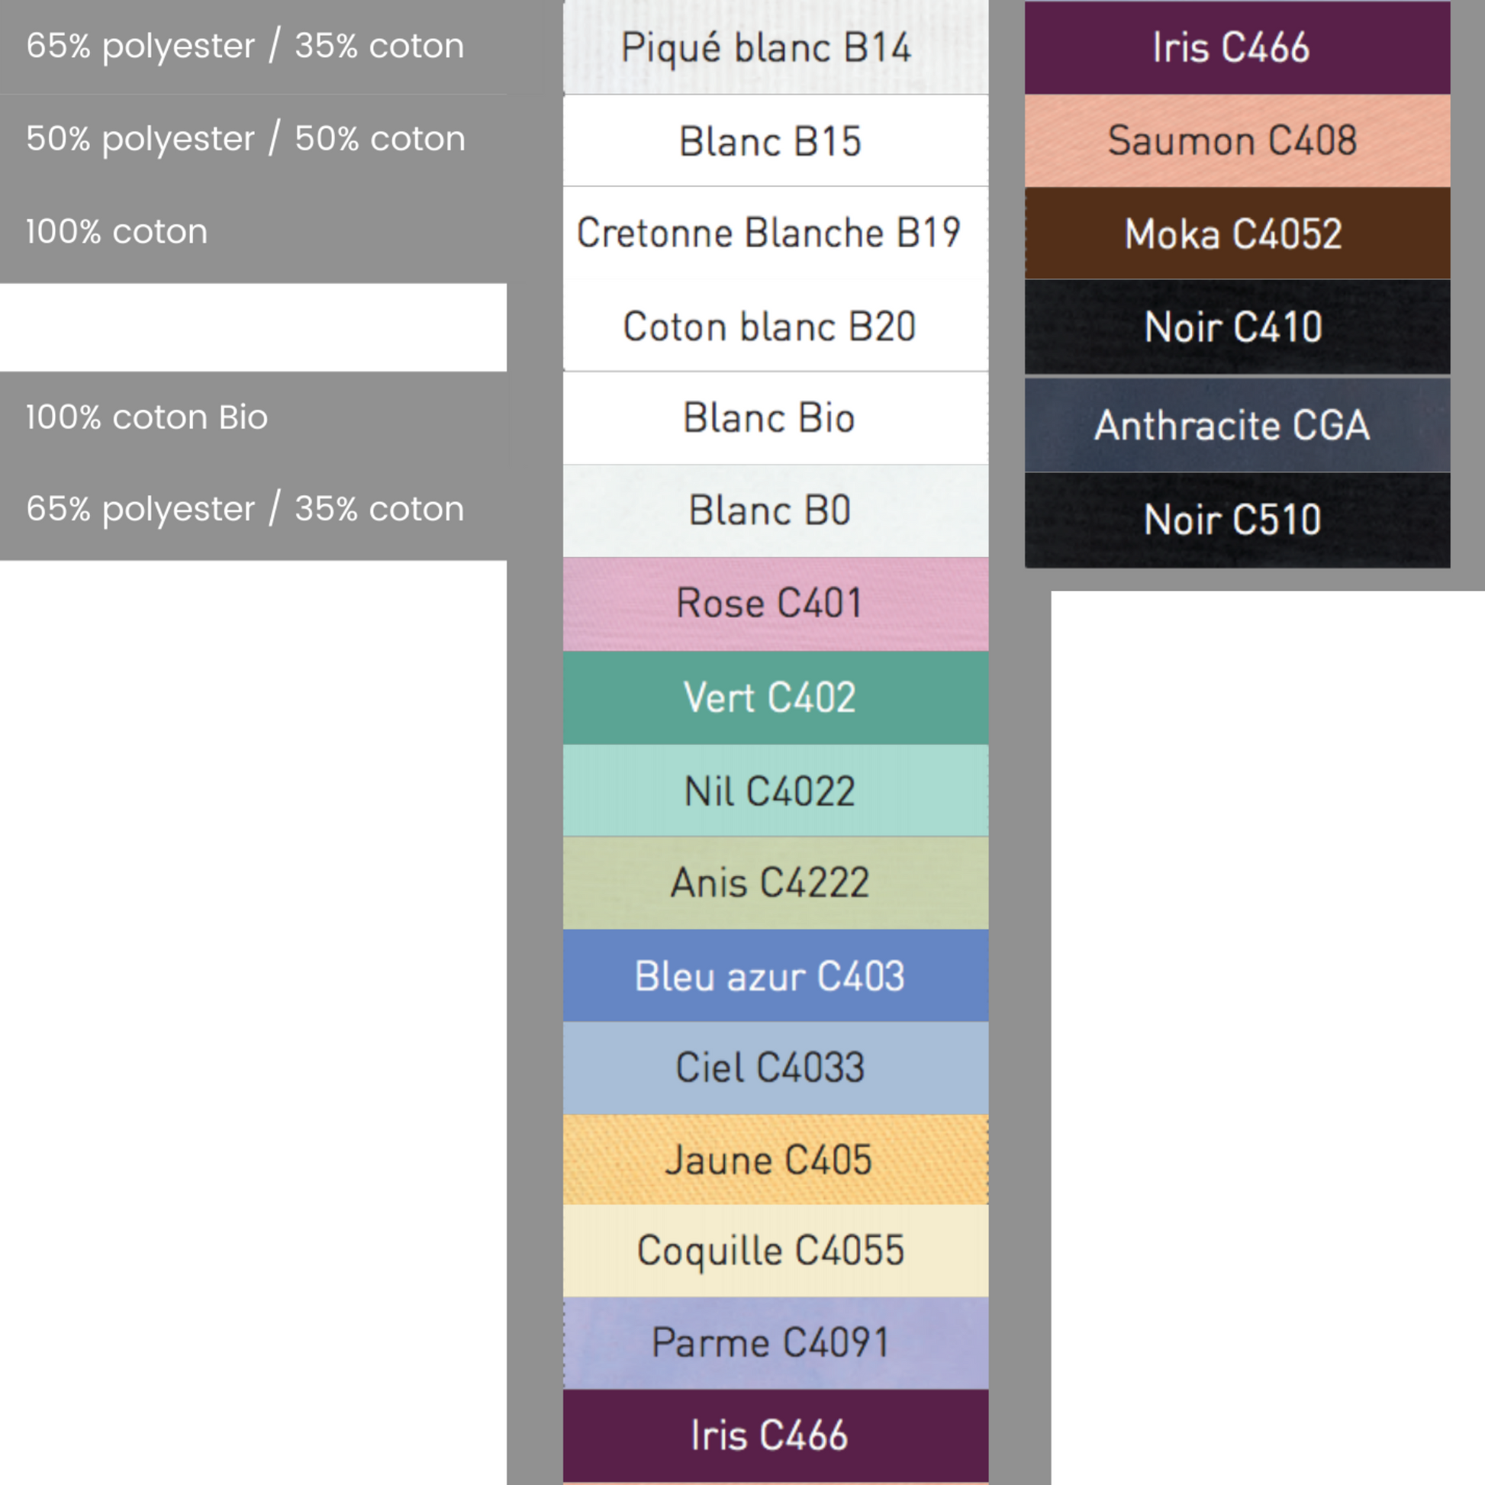This screenshot has height=1485, width=1485.
Task: Select the Anis C4222 swatch
Action: [775, 882]
